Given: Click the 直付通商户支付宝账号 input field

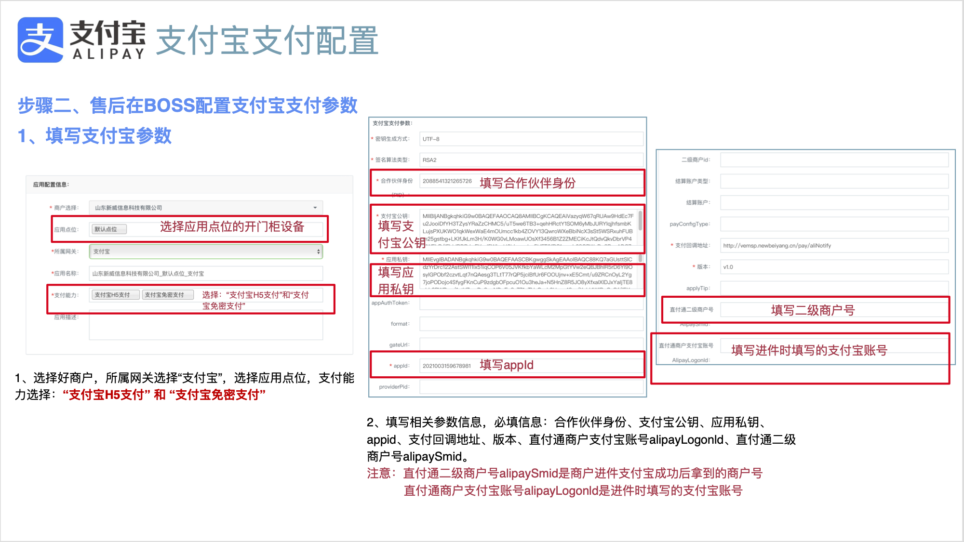Looking at the screenshot, I should coord(834,346).
